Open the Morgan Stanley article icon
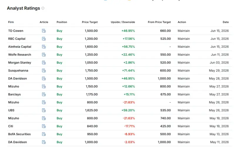 [x=44, y=63]
